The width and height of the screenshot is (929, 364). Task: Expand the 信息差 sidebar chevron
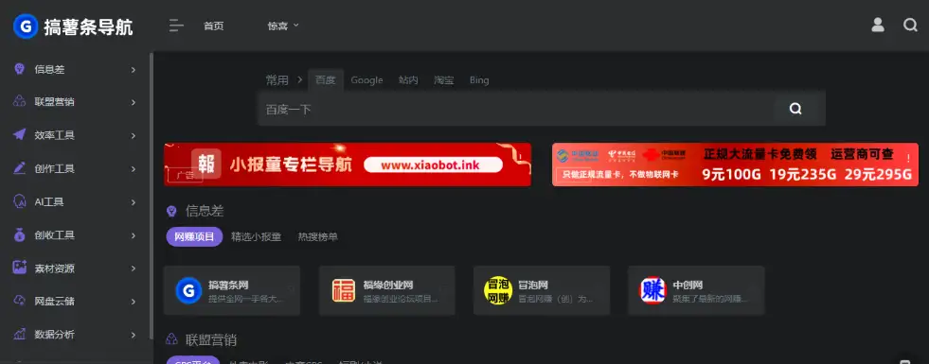pos(134,69)
